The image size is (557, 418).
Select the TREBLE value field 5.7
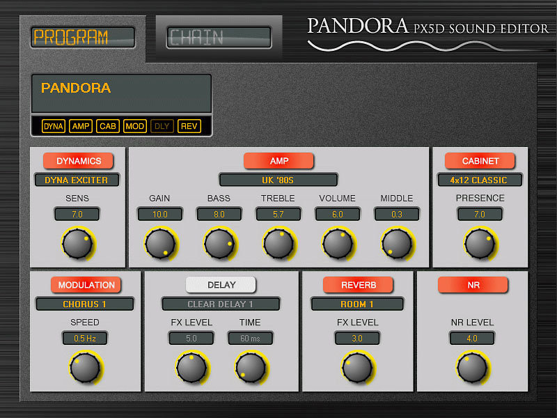278,215
